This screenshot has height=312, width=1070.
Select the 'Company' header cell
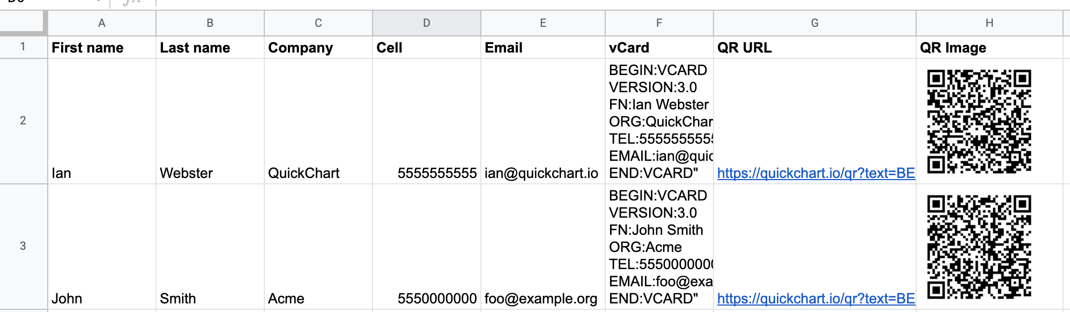click(x=318, y=47)
